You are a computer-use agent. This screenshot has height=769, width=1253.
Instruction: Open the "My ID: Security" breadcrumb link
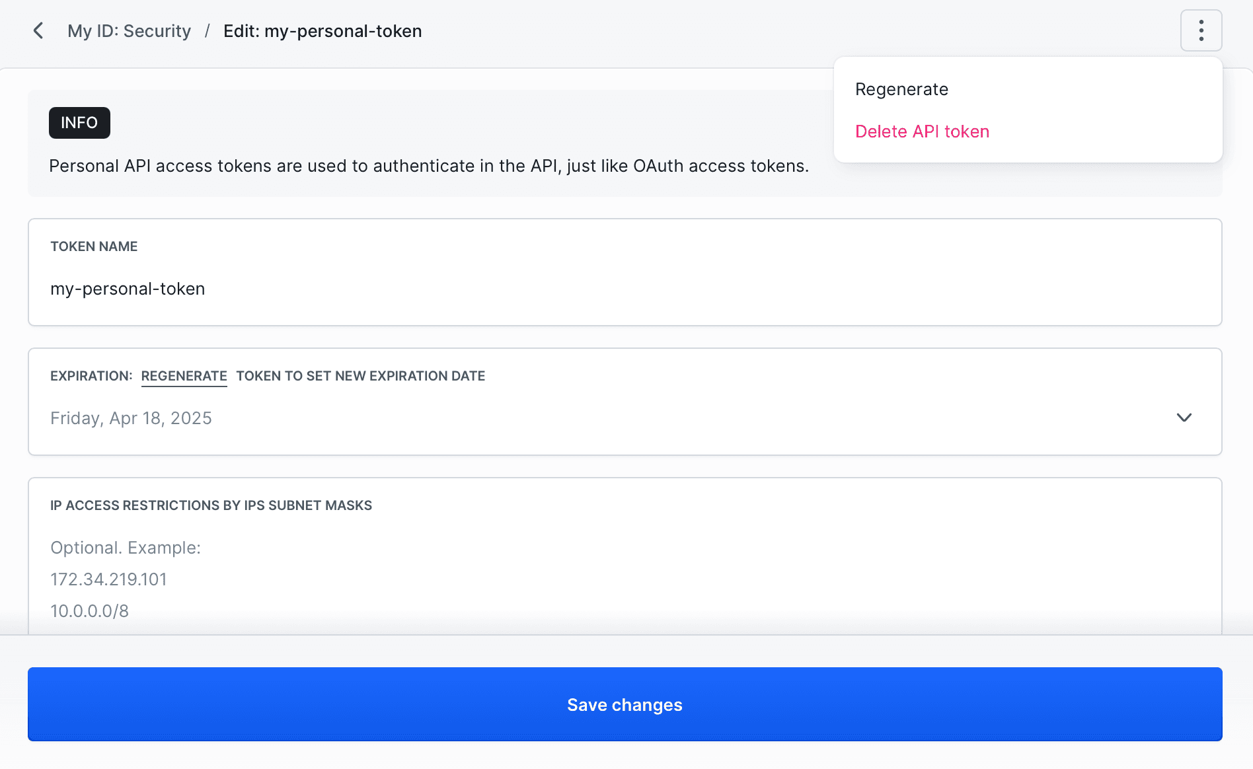pos(129,30)
